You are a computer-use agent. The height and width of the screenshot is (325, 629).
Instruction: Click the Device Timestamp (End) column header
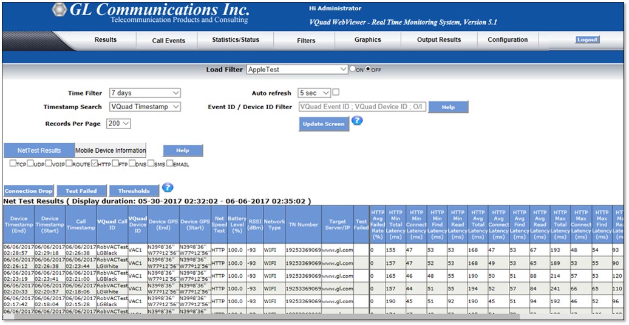pyautogui.click(x=19, y=224)
